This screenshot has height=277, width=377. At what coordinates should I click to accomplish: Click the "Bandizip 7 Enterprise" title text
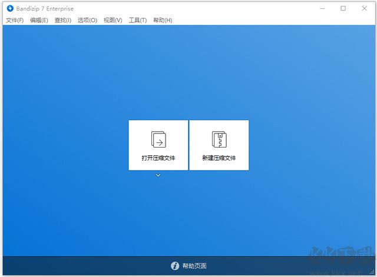(45, 9)
